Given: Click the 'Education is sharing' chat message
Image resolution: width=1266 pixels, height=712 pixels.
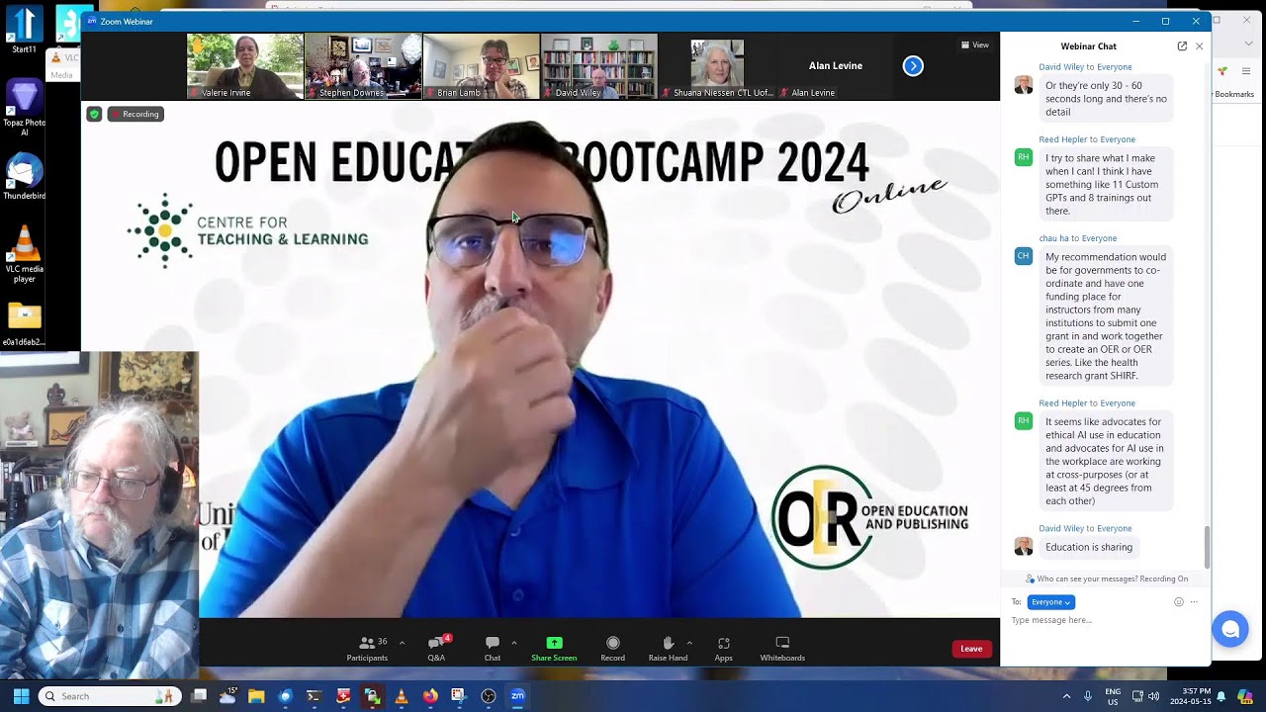Looking at the screenshot, I should point(1088,547).
